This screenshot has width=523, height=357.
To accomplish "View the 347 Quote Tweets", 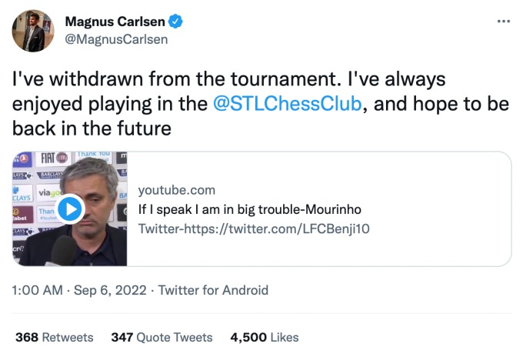I will 162,337.
